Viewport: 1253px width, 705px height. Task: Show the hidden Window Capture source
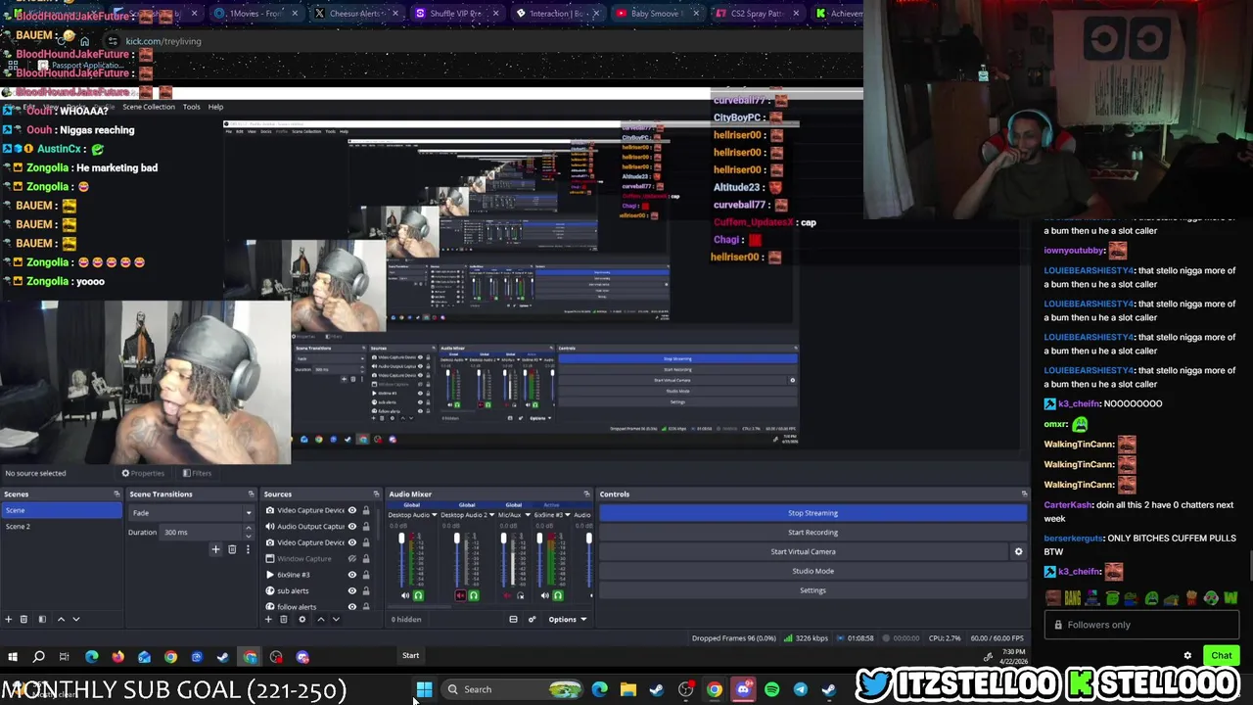352,558
